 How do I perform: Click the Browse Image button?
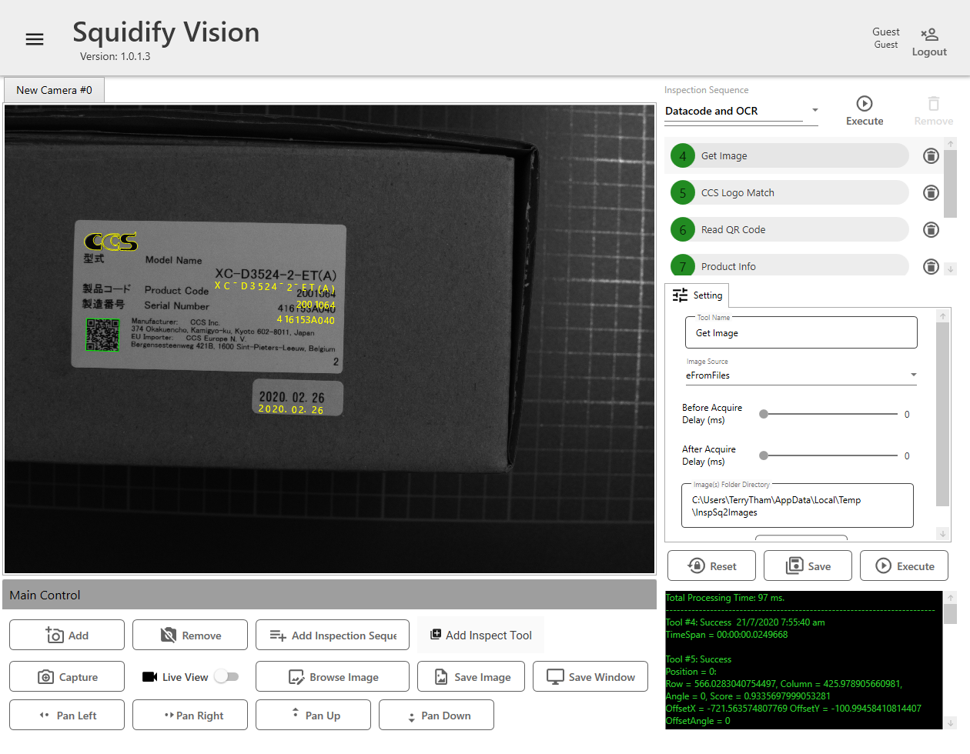point(332,676)
